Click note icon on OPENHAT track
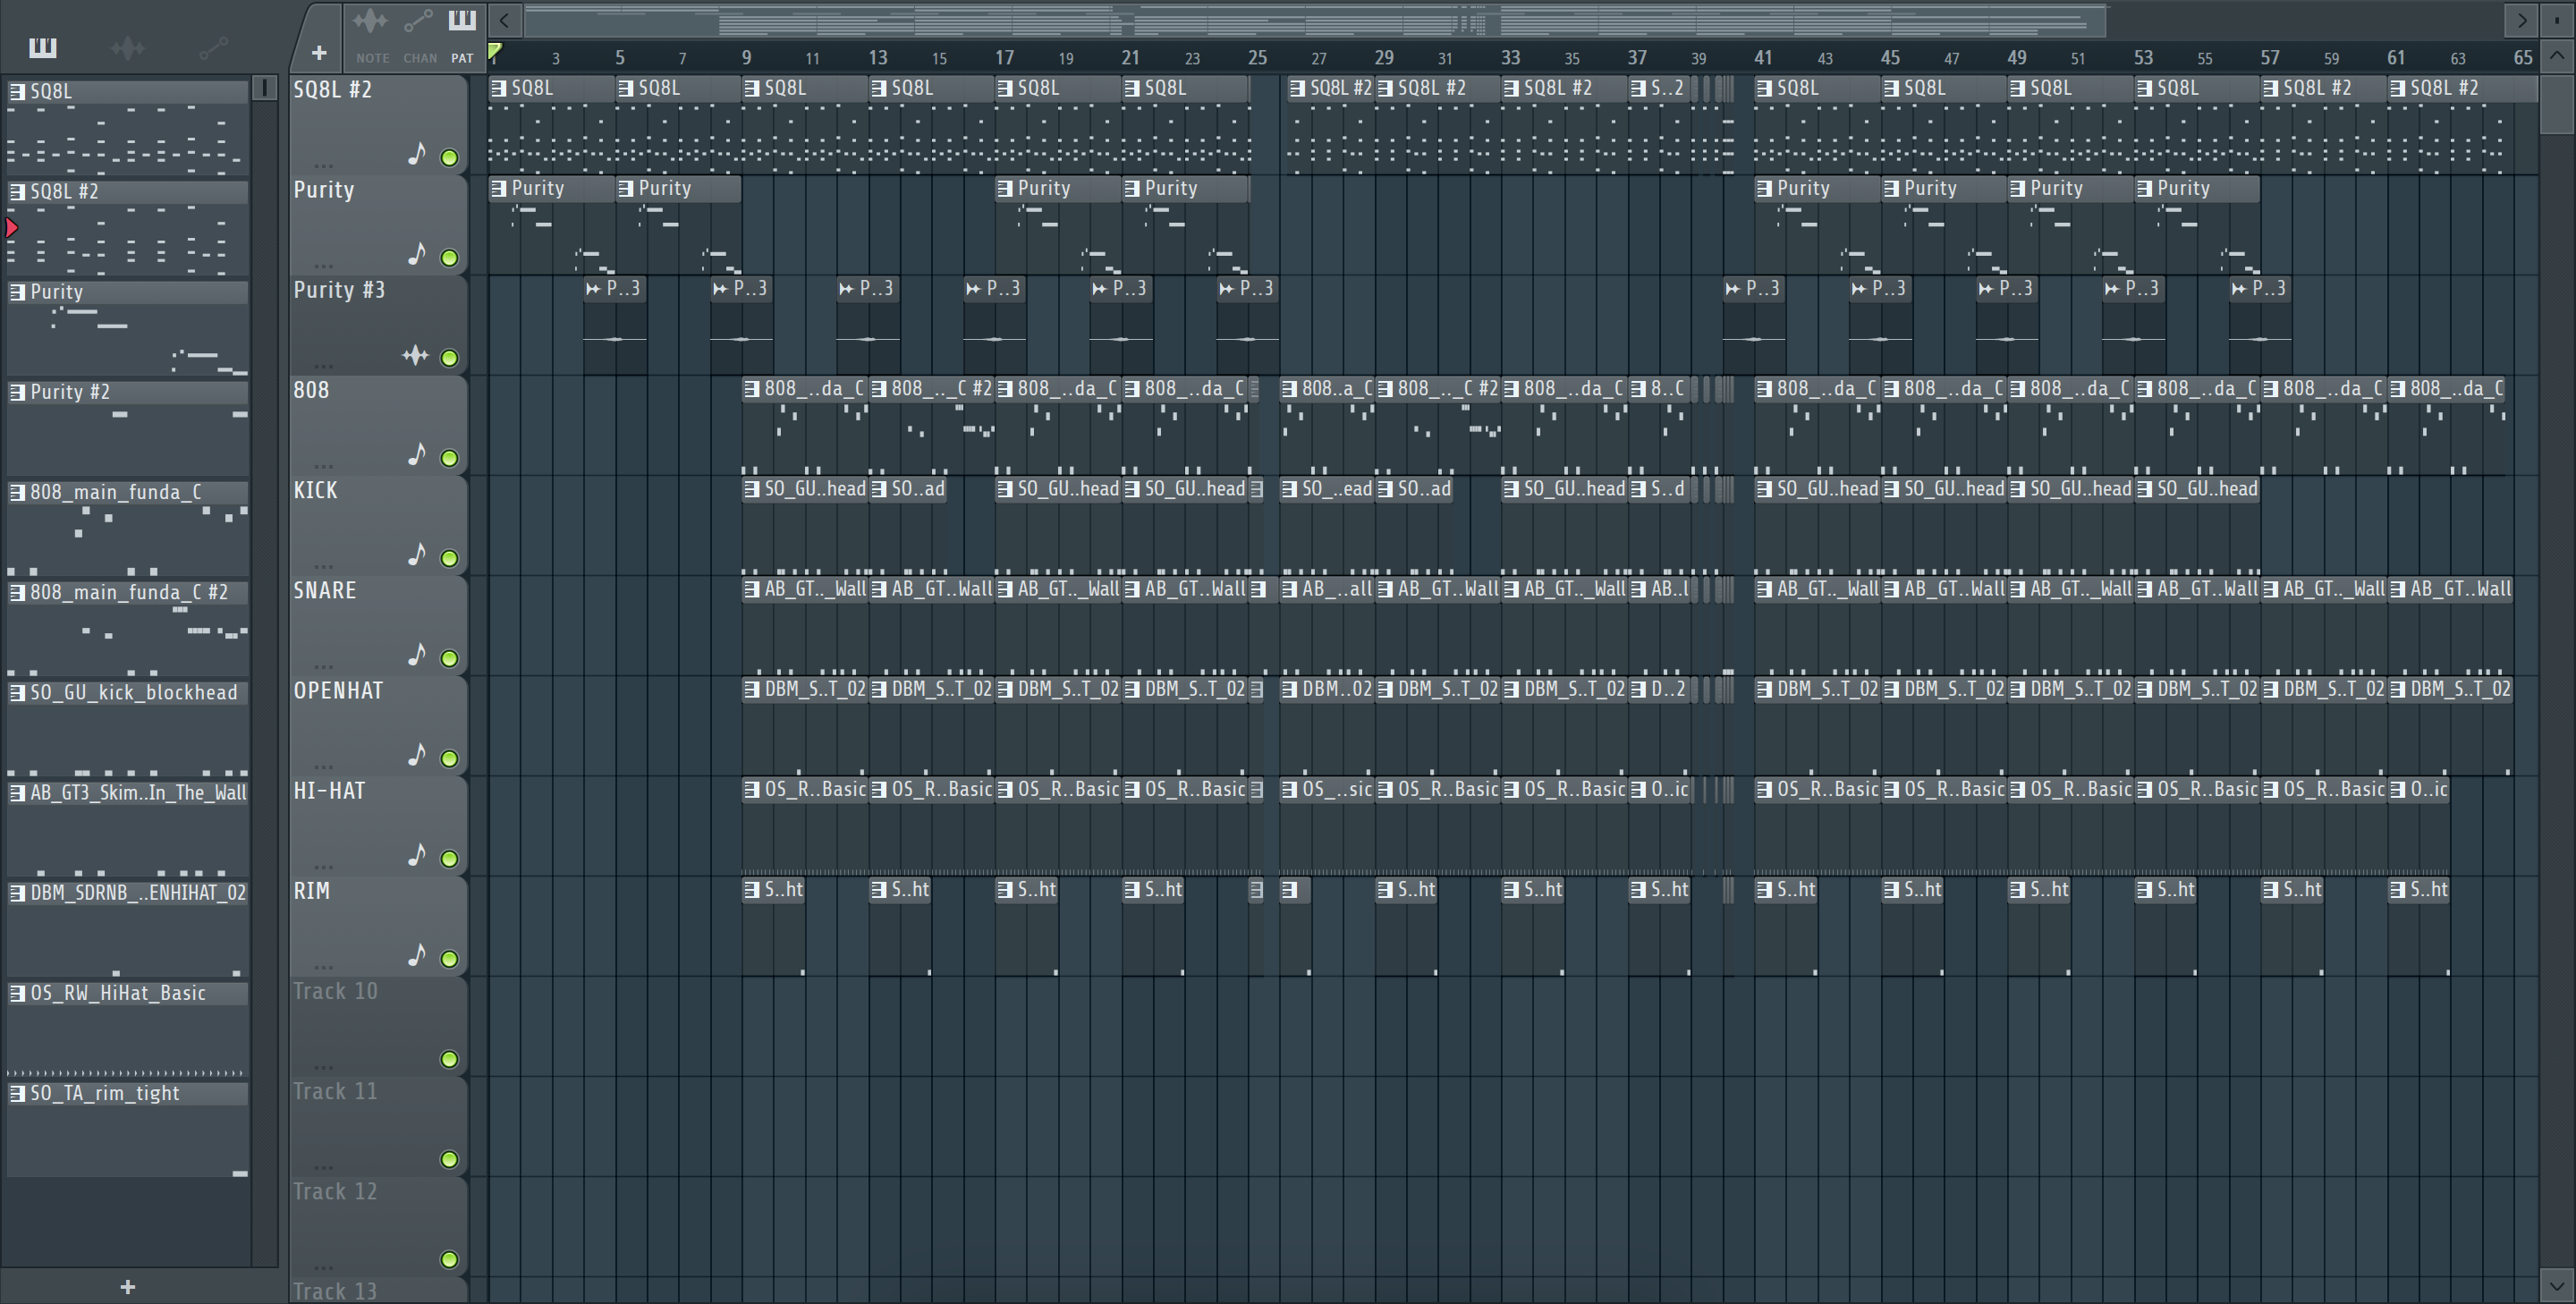The image size is (2576, 1304). point(417,754)
